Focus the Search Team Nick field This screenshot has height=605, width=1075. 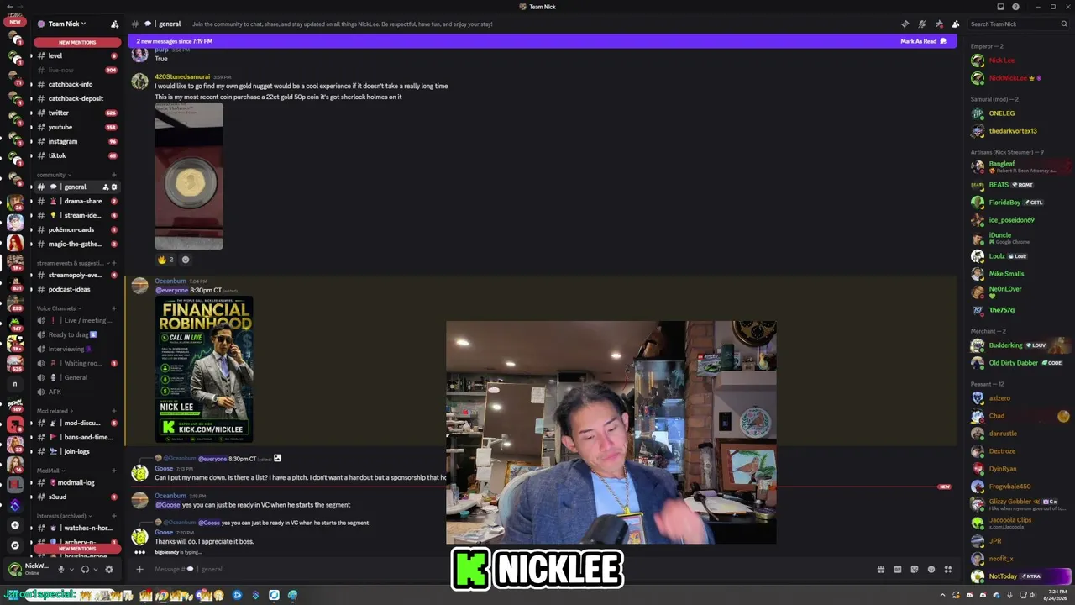coord(1018,24)
